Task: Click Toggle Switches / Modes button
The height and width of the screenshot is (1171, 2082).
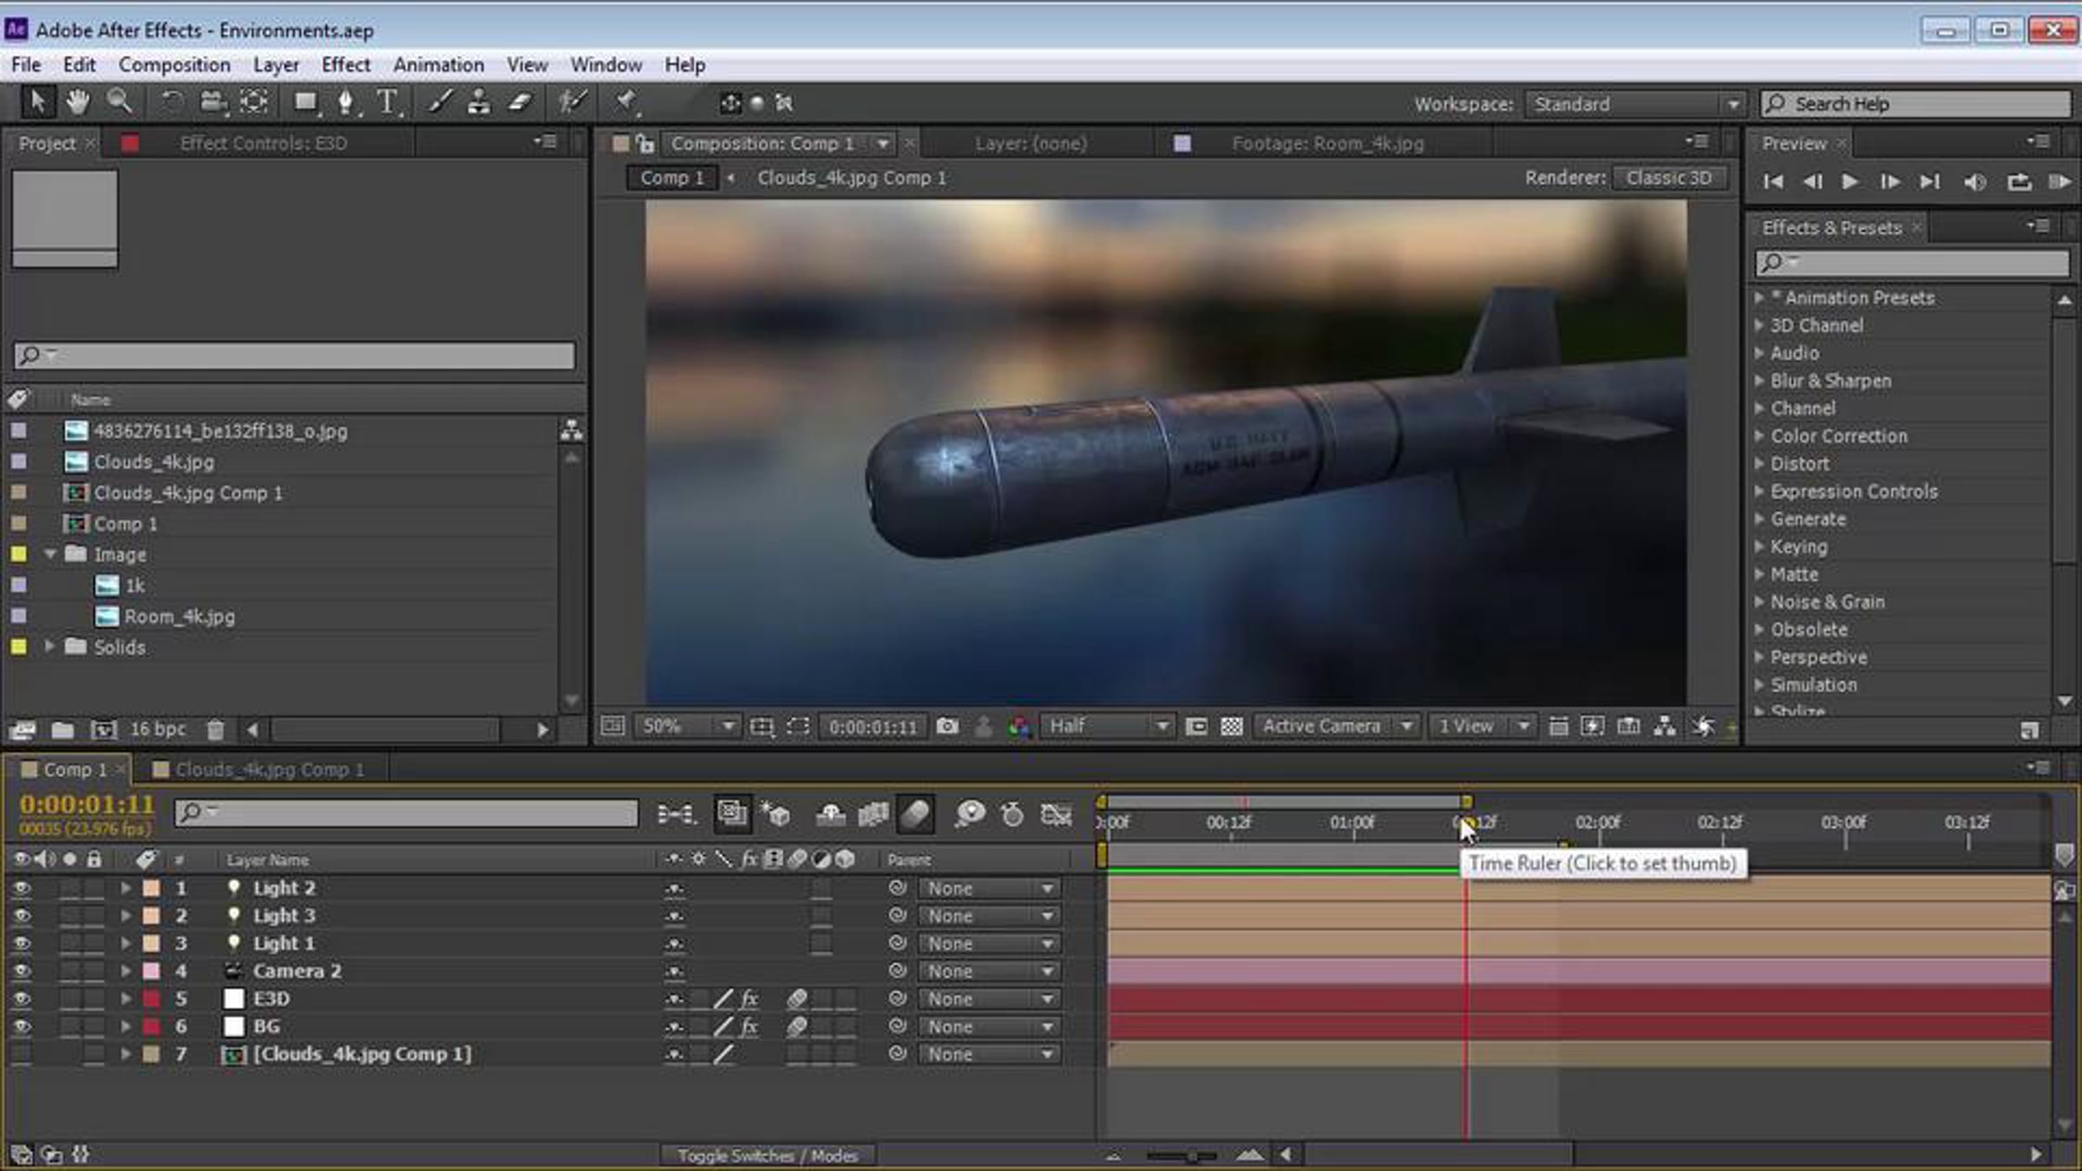Action: click(767, 1155)
